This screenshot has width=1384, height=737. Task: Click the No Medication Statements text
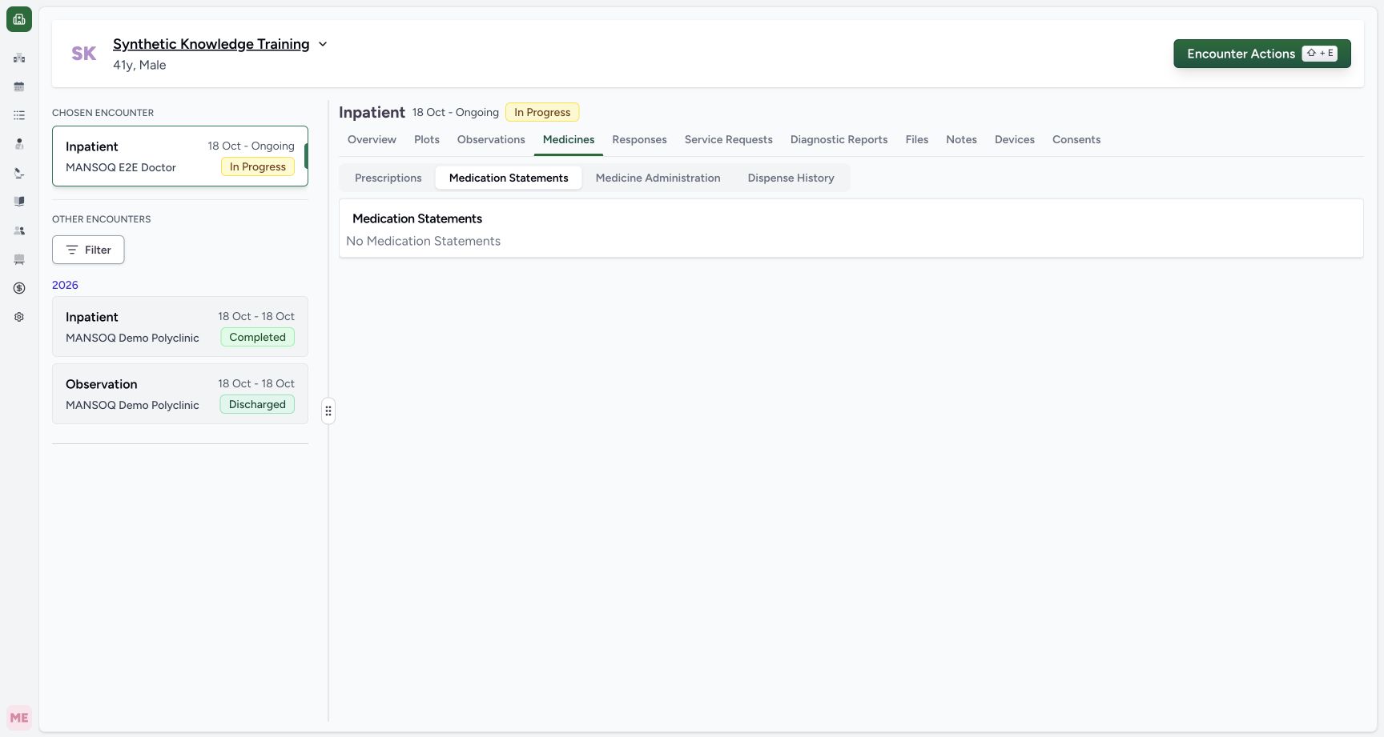tap(423, 241)
